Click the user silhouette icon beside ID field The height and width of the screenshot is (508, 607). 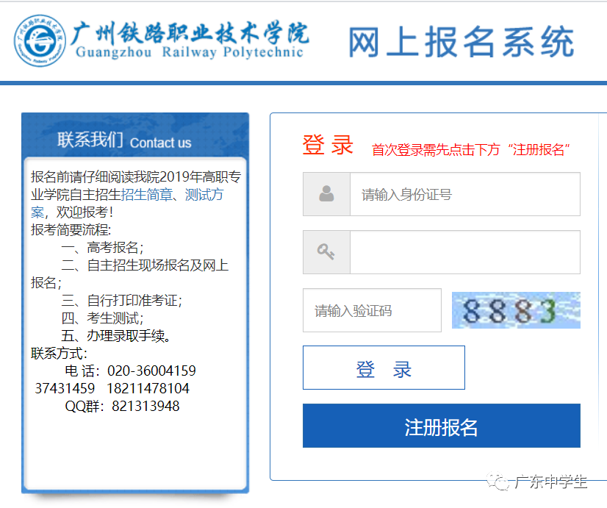click(326, 193)
